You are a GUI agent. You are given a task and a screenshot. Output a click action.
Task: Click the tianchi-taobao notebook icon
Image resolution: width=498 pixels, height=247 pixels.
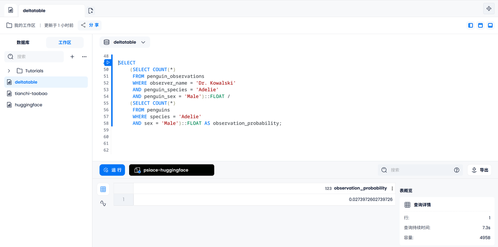point(9,93)
